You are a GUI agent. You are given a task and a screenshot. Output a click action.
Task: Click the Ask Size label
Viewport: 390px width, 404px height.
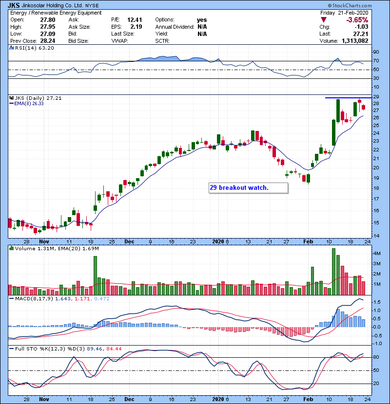pos(79,27)
